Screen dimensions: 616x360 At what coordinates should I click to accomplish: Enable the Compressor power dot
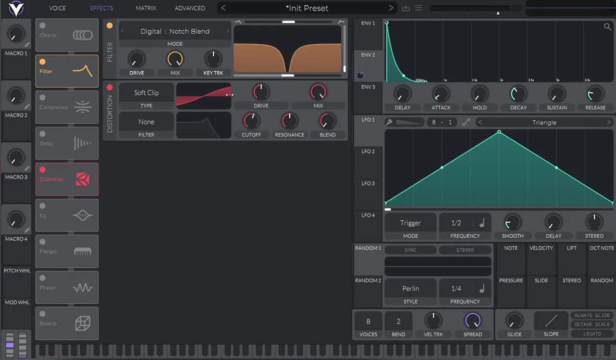(x=42, y=98)
